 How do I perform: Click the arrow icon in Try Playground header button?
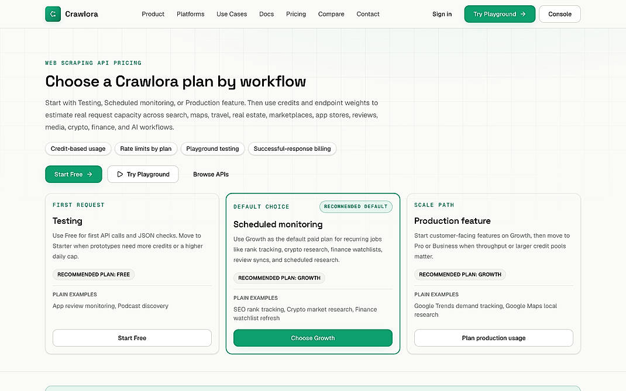coord(523,14)
